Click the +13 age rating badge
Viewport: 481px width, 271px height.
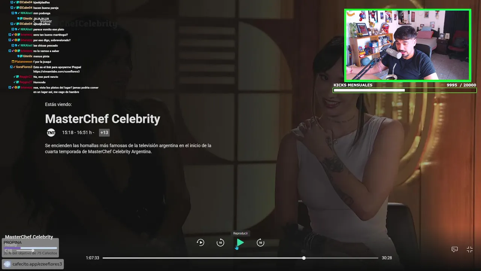[x=104, y=132]
